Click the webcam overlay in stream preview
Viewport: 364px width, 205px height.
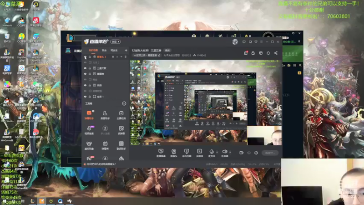(264, 136)
